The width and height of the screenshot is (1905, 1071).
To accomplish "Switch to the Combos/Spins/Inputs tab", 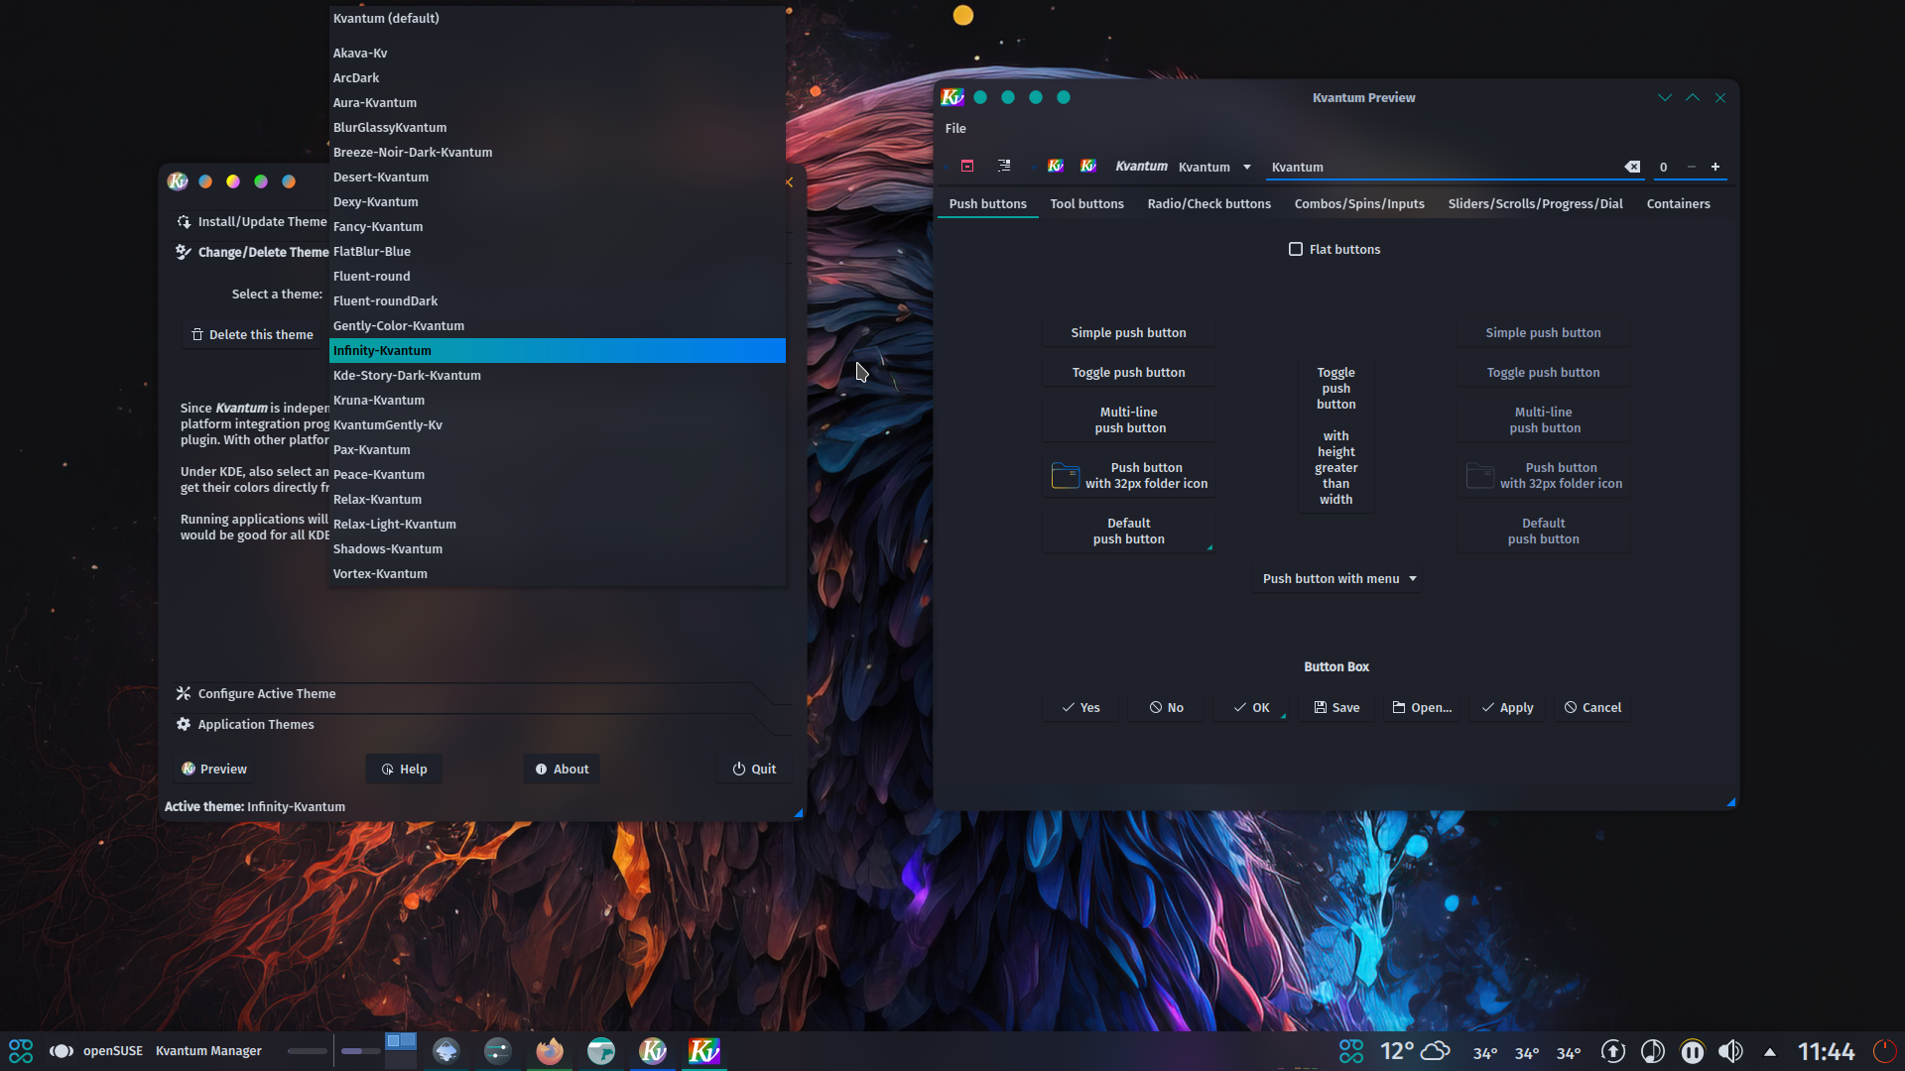I will point(1359,203).
